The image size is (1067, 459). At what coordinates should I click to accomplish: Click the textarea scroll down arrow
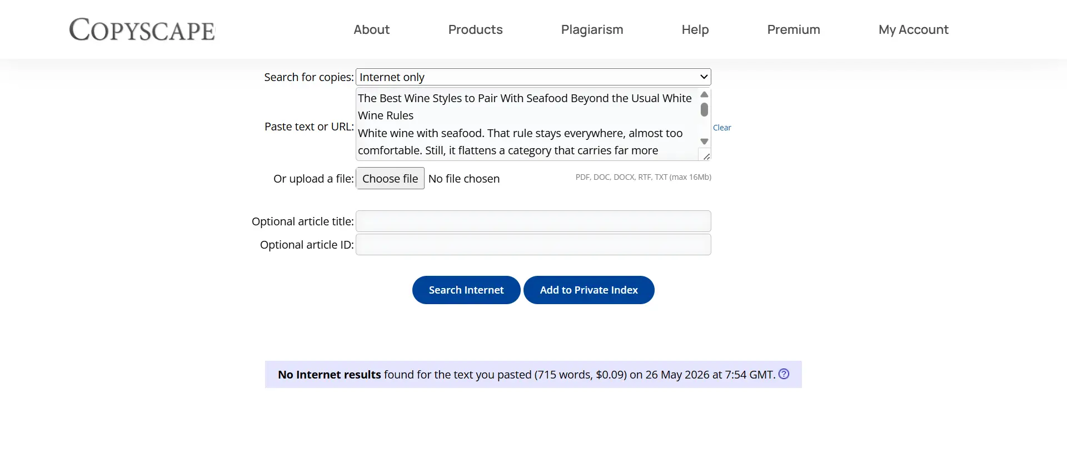click(704, 142)
